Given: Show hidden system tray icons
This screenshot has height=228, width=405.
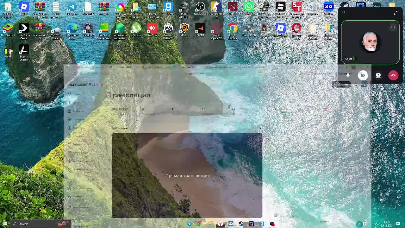Looking at the screenshot, I should (x=359, y=224).
